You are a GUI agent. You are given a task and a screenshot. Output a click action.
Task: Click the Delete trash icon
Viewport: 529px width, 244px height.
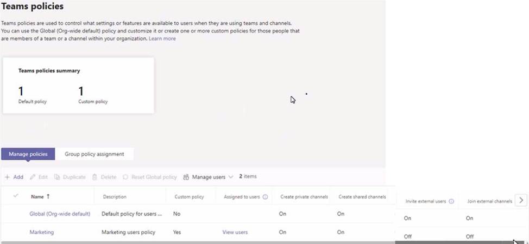(95, 177)
